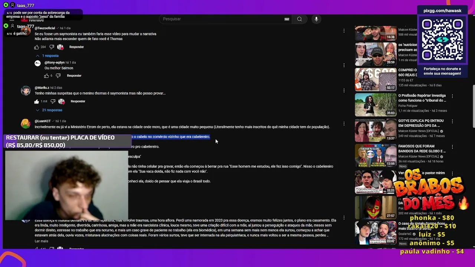Open the on-screen keyboard icon in search box
Image resolution: width=475 pixels, height=267 pixels.
287,19
